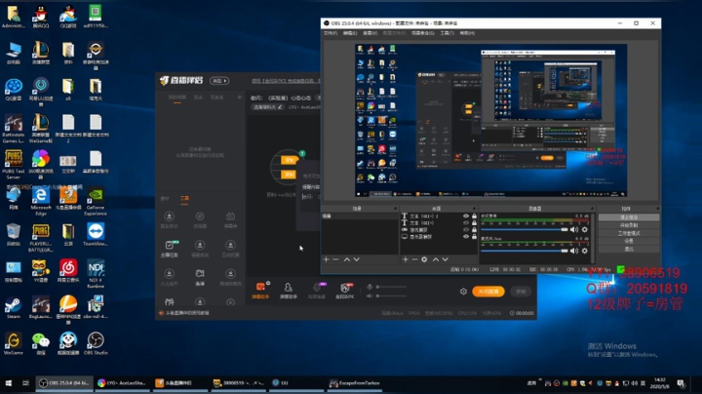Open the 帮助(H) menu in OBS
This screenshot has height=394, width=702.
(x=467, y=33)
